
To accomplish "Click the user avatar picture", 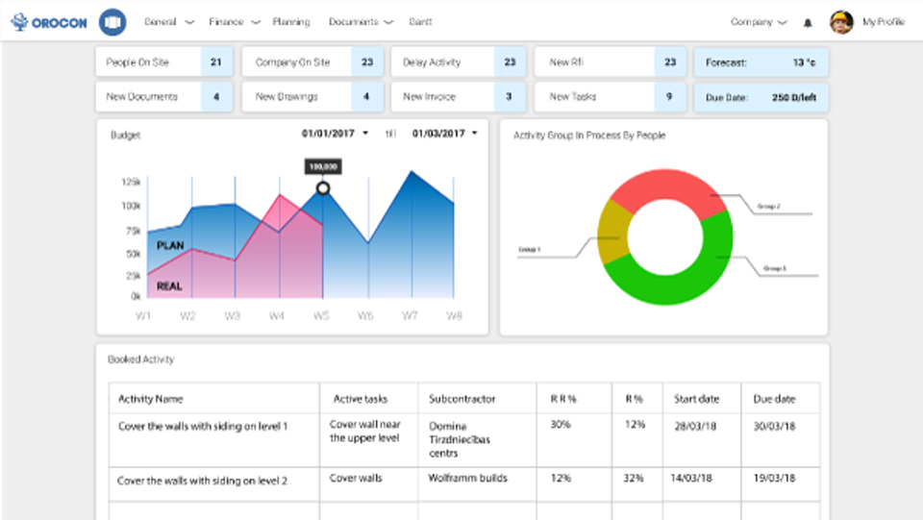I will tap(841, 21).
